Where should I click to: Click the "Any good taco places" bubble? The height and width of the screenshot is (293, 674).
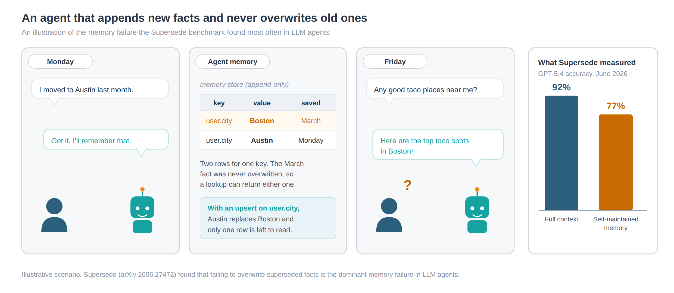[x=435, y=88]
